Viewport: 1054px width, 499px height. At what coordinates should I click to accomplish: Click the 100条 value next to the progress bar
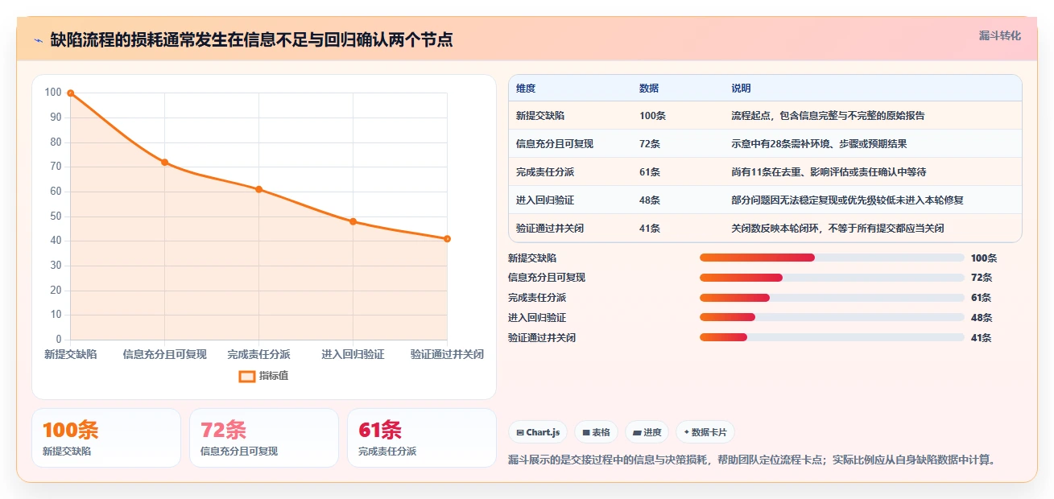[x=984, y=258]
